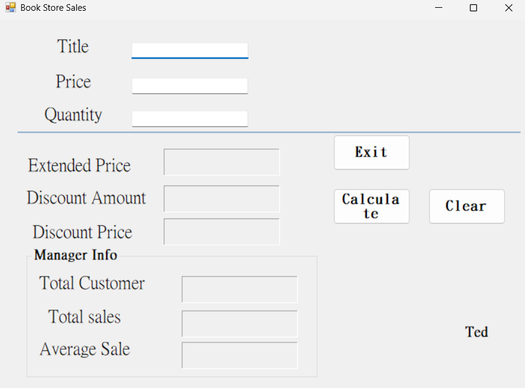This screenshot has height=388, width=525.
Task: Click the Total Customer output box
Action: click(240, 289)
